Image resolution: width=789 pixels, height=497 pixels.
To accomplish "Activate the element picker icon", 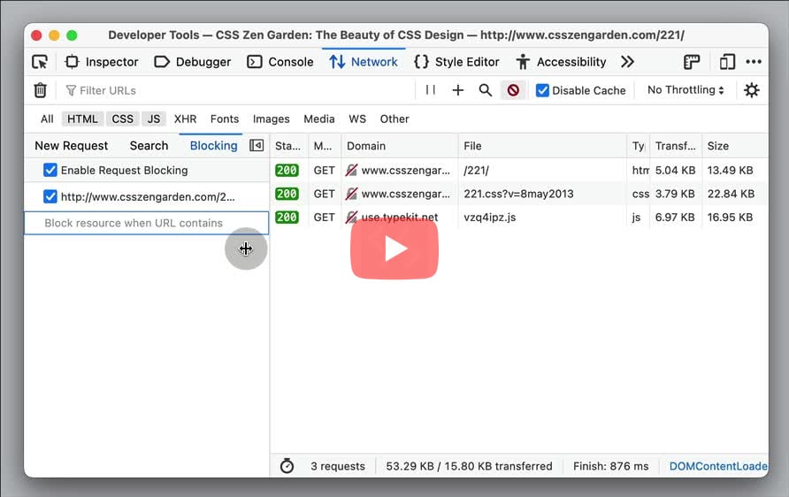I will pyautogui.click(x=40, y=62).
